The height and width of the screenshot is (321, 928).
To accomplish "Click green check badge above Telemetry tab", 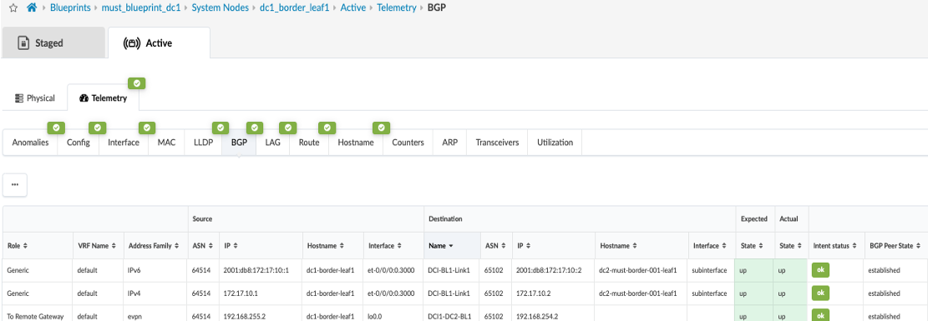I will coord(137,84).
